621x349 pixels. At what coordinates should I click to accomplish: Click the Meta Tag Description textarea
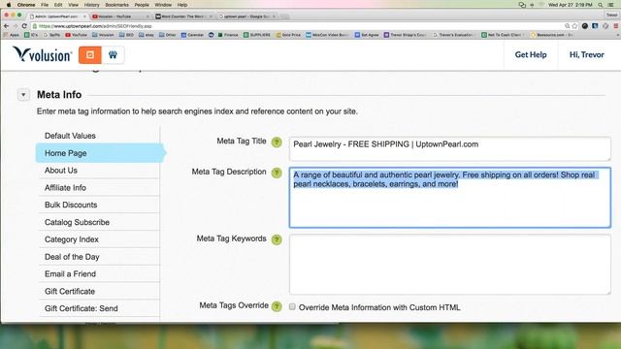450,198
